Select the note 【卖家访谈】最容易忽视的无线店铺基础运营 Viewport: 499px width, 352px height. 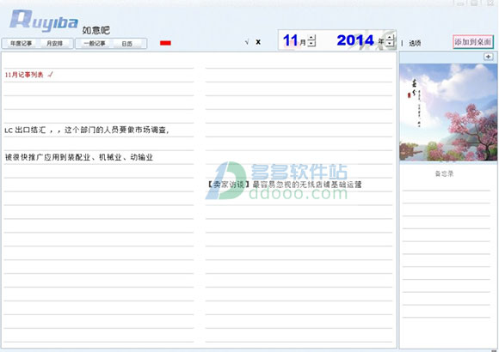click(x=284, y=185)
